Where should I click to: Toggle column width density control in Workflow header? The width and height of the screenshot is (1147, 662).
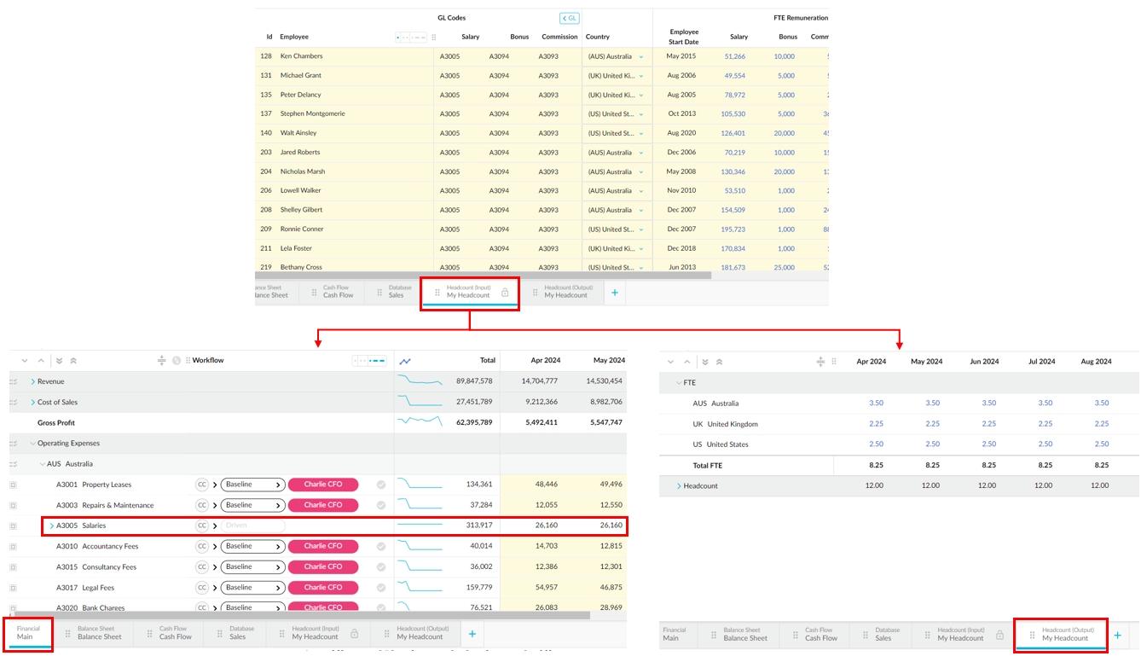pos(369,361)
